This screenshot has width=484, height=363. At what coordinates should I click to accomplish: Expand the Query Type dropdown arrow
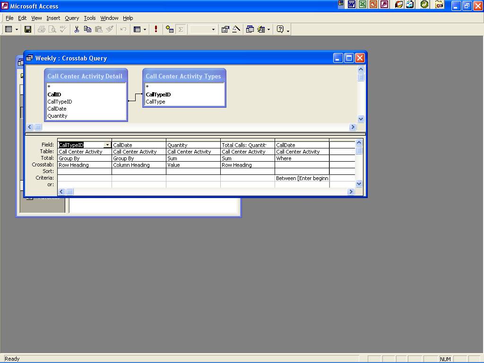click(145, 29)
